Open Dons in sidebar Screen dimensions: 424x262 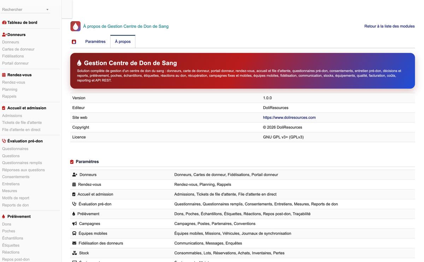[x=7, y=224]
